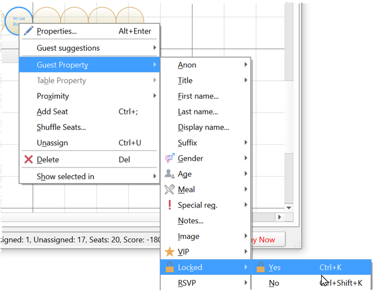
Task: Click the vertical scrollbar down arrow
Action: coord(289,207)
